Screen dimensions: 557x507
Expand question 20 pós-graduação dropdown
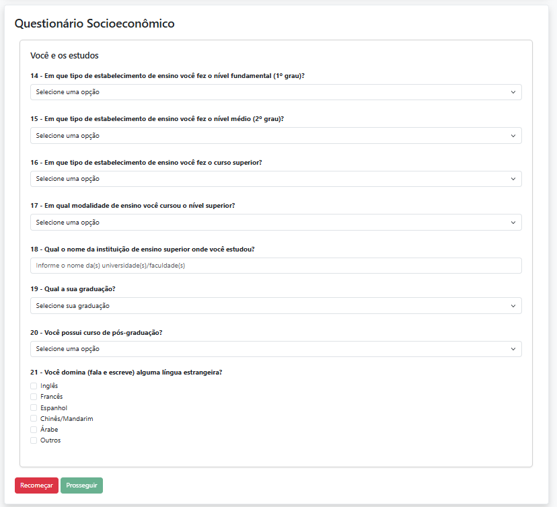(276, 349)
